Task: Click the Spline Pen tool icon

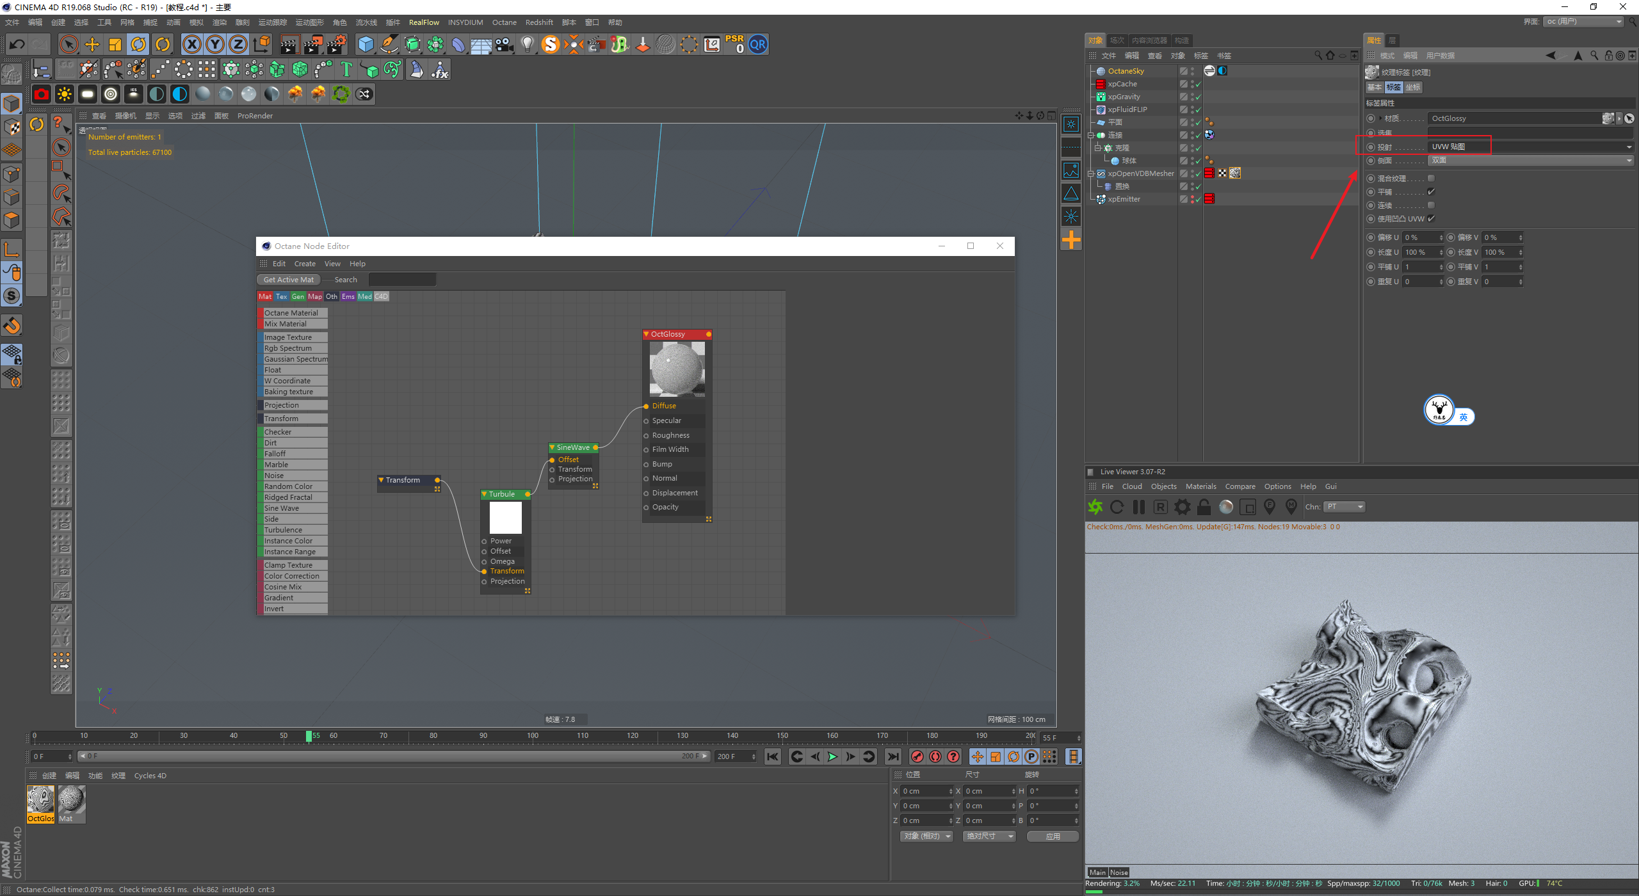Action: 389,44
